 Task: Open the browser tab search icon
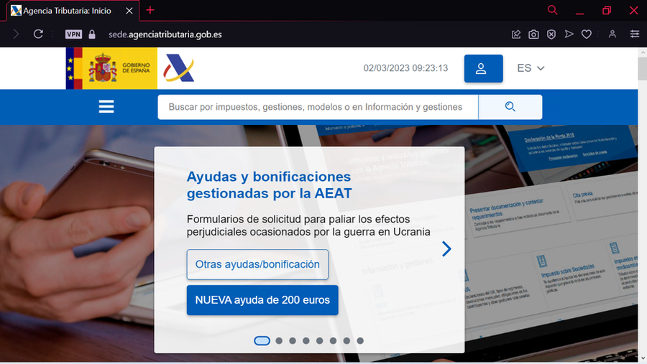pos(552,10)
